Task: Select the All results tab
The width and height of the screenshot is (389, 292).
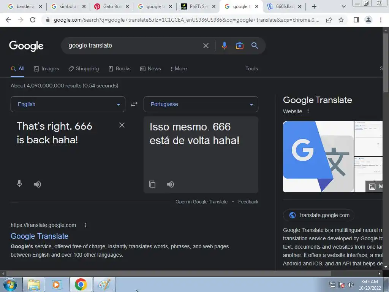Action: pyautogui.click(x=17, y=69)
